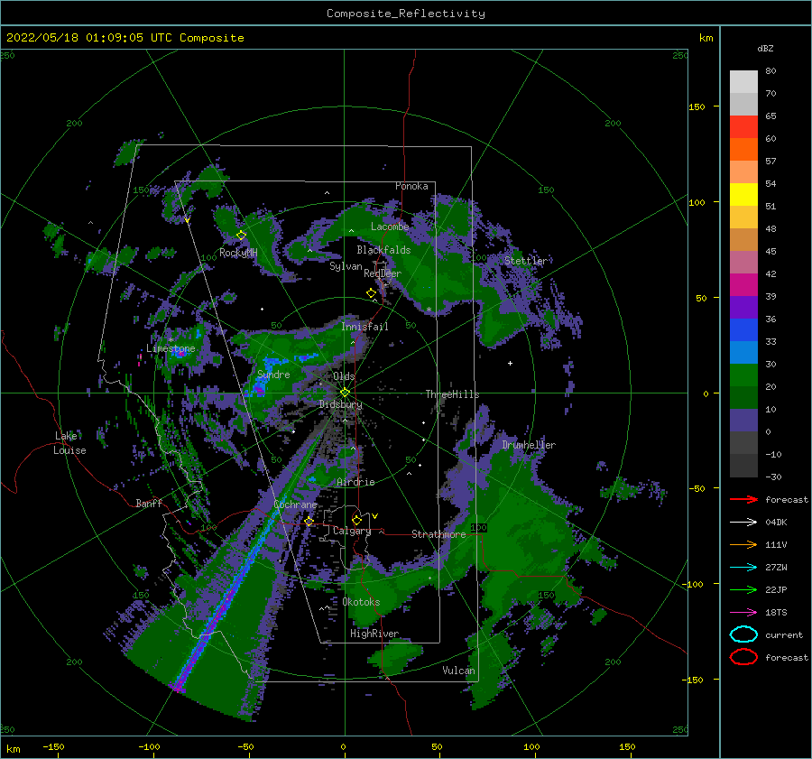
Task: Click the red forecast arrow in legend
Action: 743,499
